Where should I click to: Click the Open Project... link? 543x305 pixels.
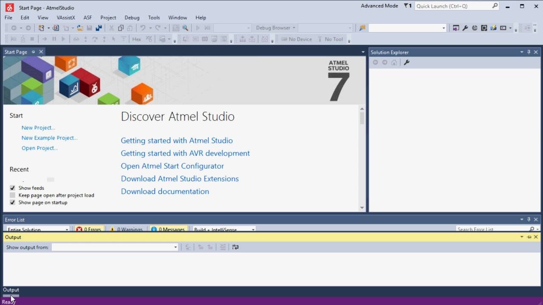[39, 148]
